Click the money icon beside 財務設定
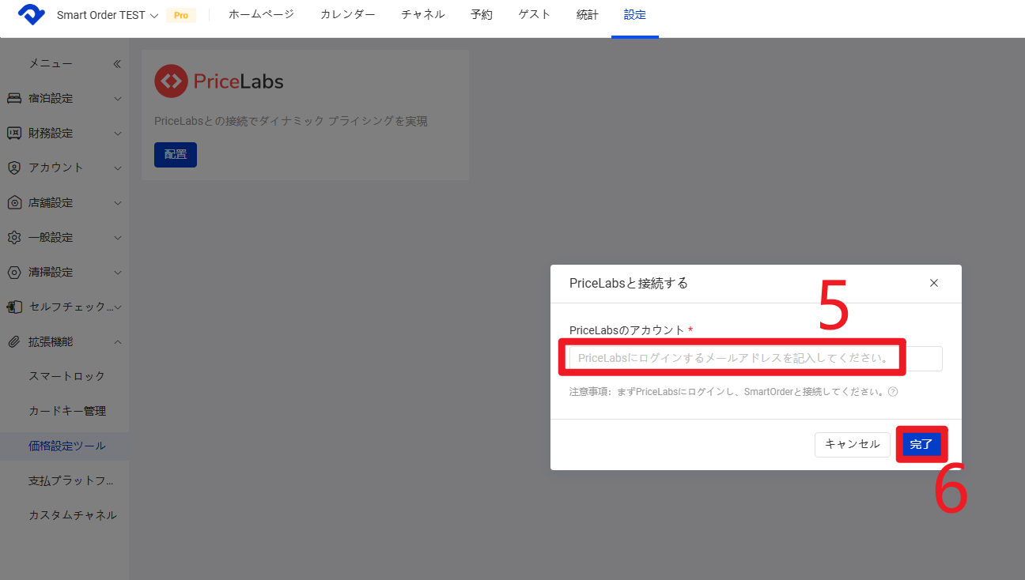 pos(14,134)
